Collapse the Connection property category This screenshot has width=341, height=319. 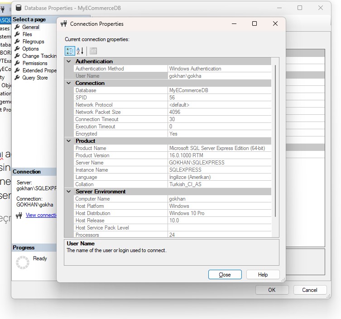[69, 83]
